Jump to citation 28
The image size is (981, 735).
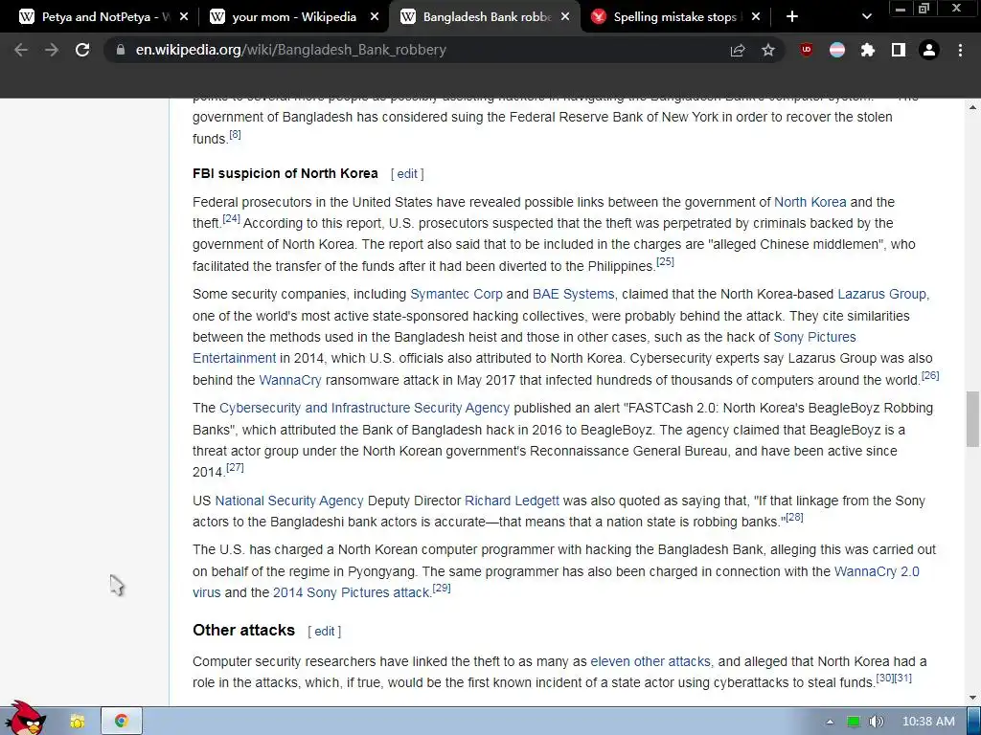point(794,517)
